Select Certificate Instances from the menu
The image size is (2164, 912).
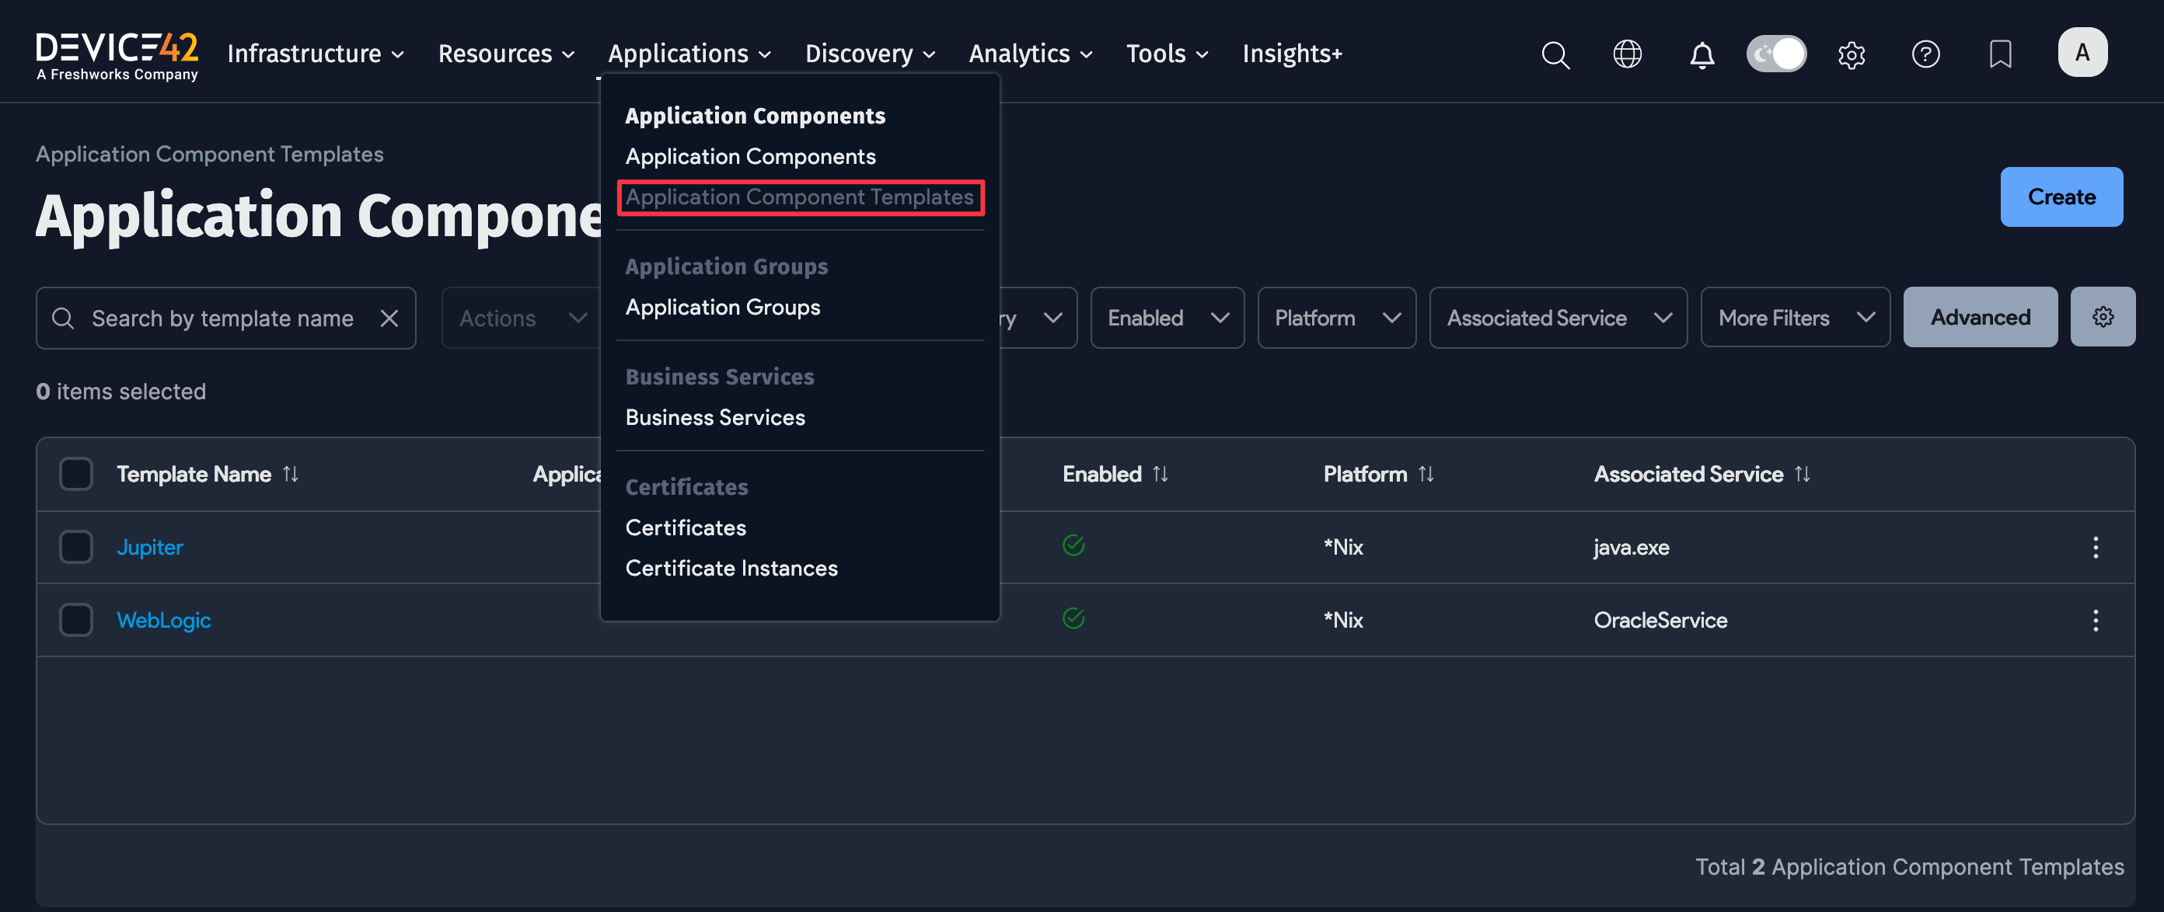731,567
